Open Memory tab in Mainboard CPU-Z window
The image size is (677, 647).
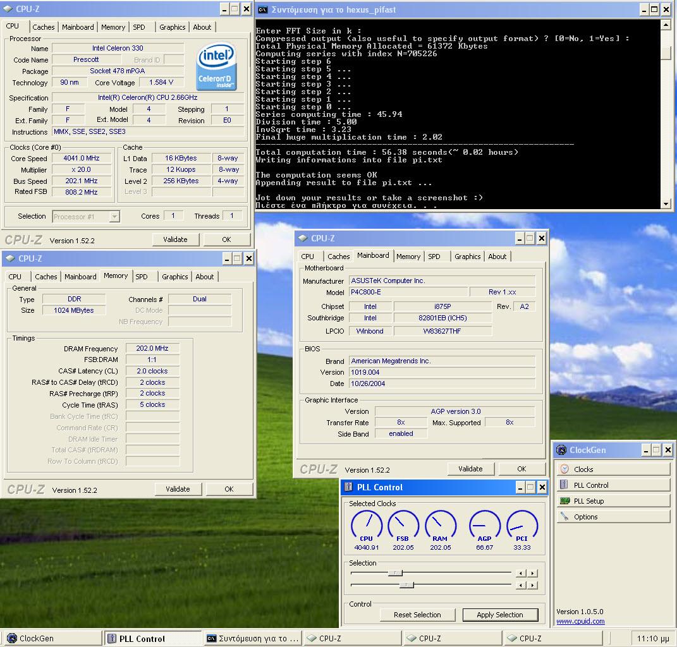(408, 257)
